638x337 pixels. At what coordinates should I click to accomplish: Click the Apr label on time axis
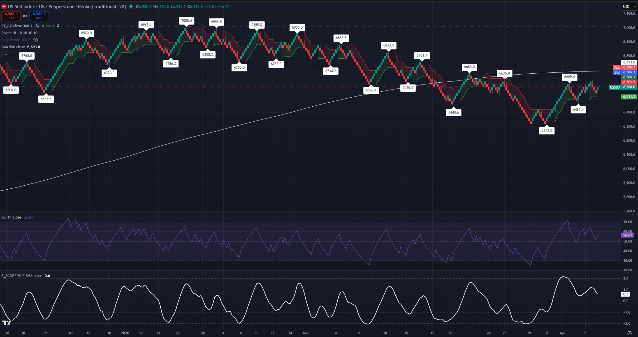coord(562,333)
